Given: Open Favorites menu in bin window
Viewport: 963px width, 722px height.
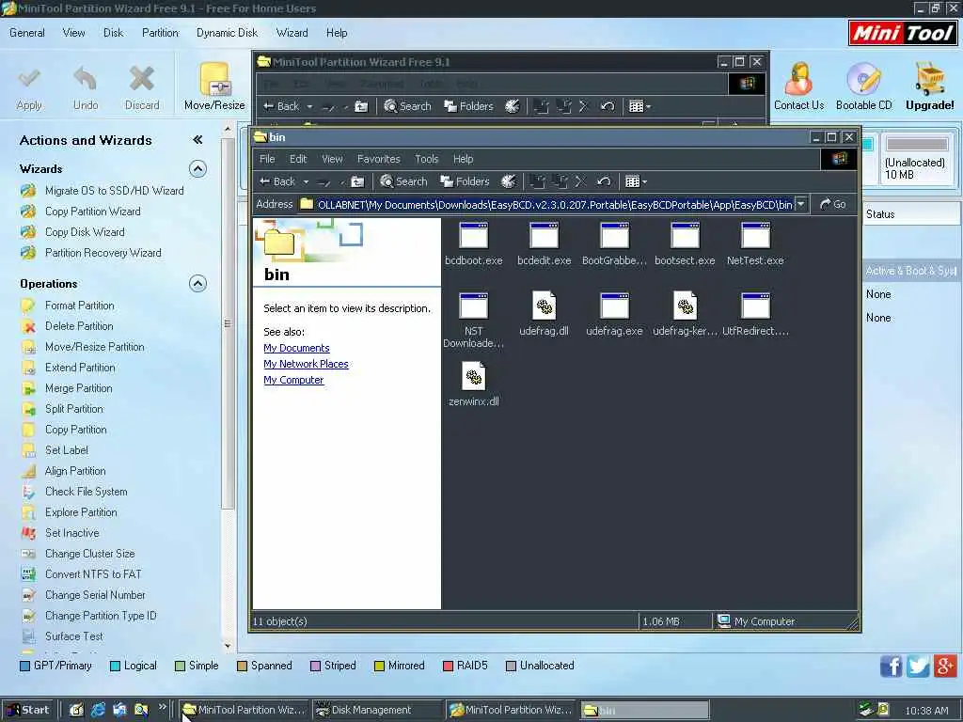Looking at the screenshot, I should click(378, 159).
